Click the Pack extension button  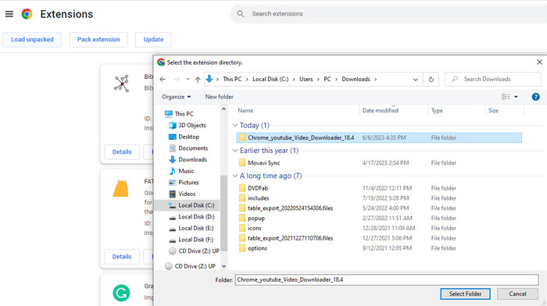click(98, 39)
